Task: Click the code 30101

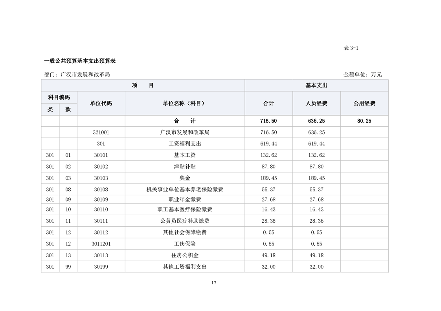Action: pyautogui.click(x=101, y=155)
